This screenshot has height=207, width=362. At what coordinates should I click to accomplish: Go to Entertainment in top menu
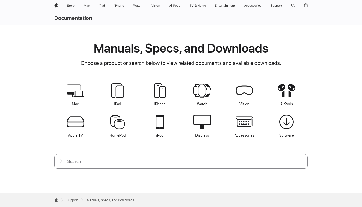tap(225, 6)
